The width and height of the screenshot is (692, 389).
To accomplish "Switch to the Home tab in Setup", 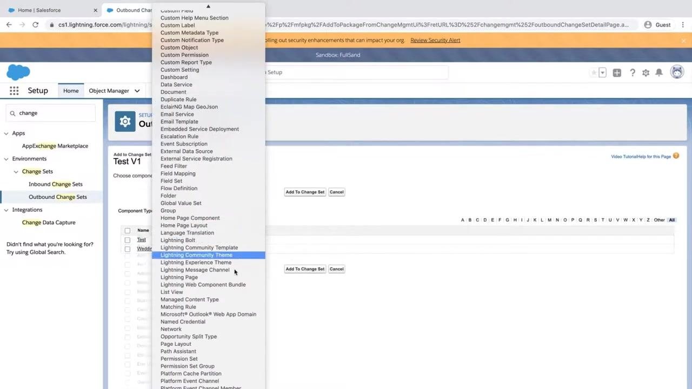I will (71, 91).
